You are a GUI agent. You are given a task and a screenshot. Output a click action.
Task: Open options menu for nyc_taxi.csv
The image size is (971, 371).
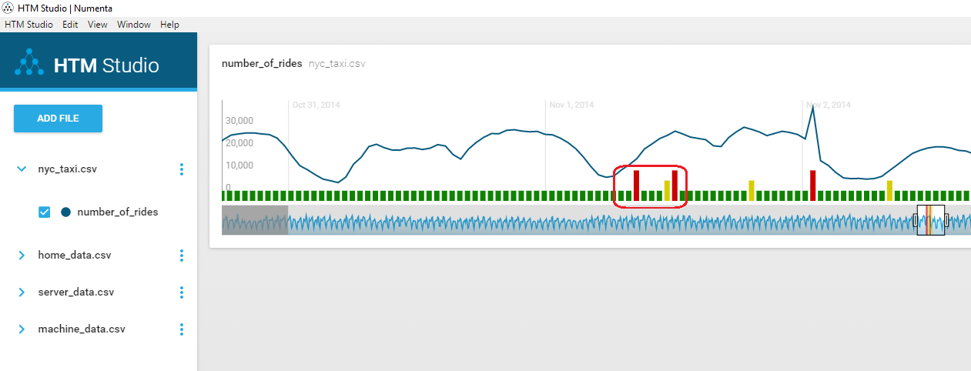[x=182, y=169]
